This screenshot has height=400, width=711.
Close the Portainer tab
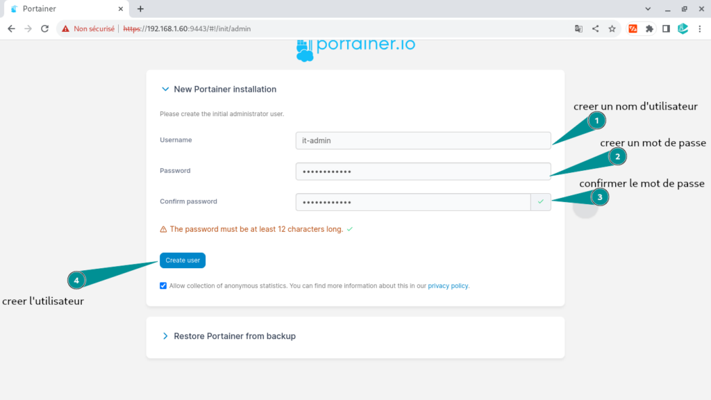pos(121,8)
